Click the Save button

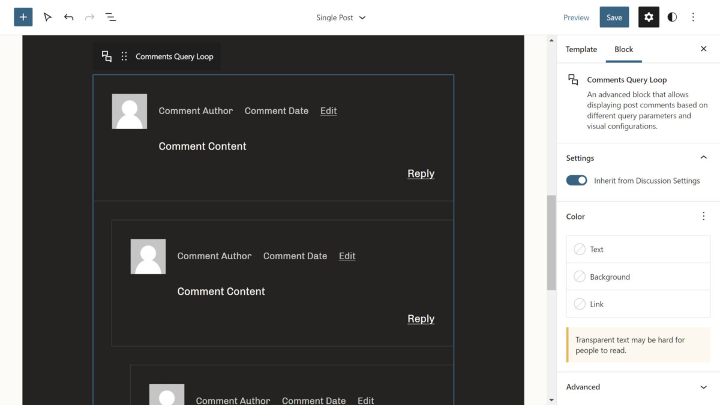pos(614,17)
